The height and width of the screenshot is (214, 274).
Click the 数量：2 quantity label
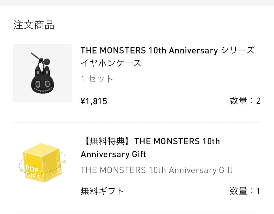coord(245,101)
